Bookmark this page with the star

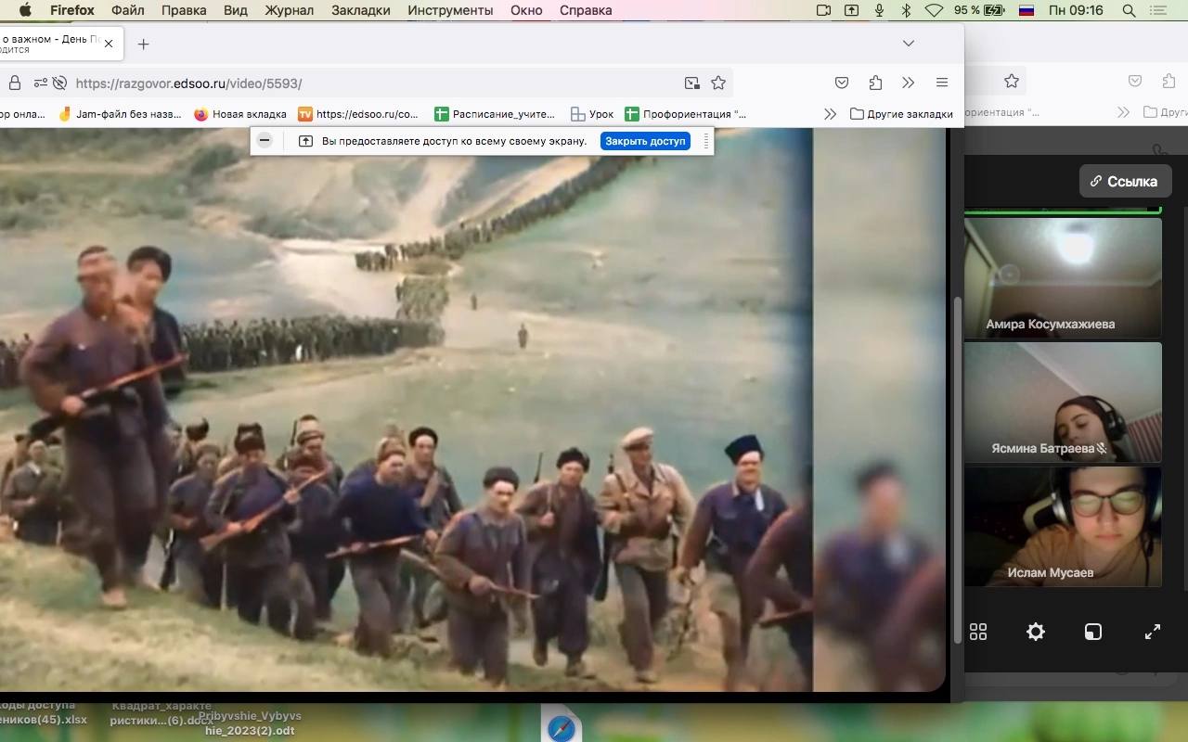coord(718,83)
